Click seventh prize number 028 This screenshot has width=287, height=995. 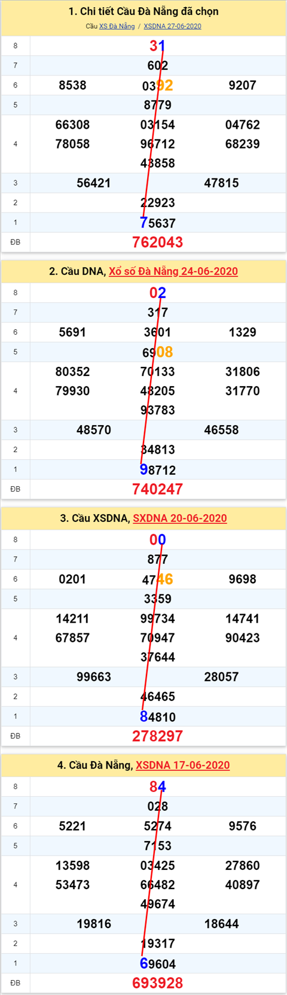[x=158, y=806]
